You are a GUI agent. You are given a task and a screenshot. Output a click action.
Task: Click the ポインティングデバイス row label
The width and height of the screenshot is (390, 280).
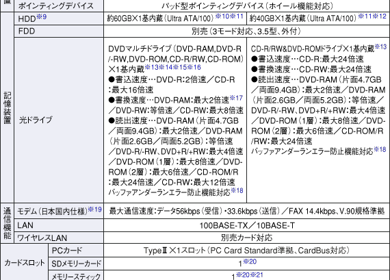click(56, 5)
